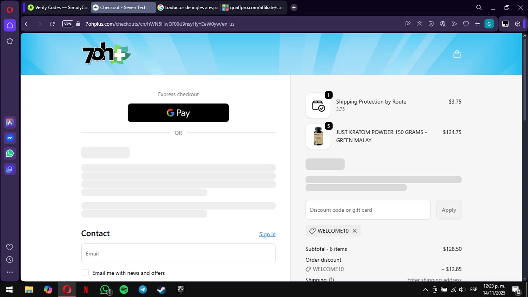528x297 pixels.
Task: Open the notification center icon
Action: (516, 290)
